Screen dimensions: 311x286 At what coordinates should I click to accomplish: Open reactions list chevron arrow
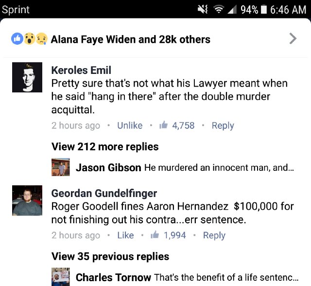(293, 38)
